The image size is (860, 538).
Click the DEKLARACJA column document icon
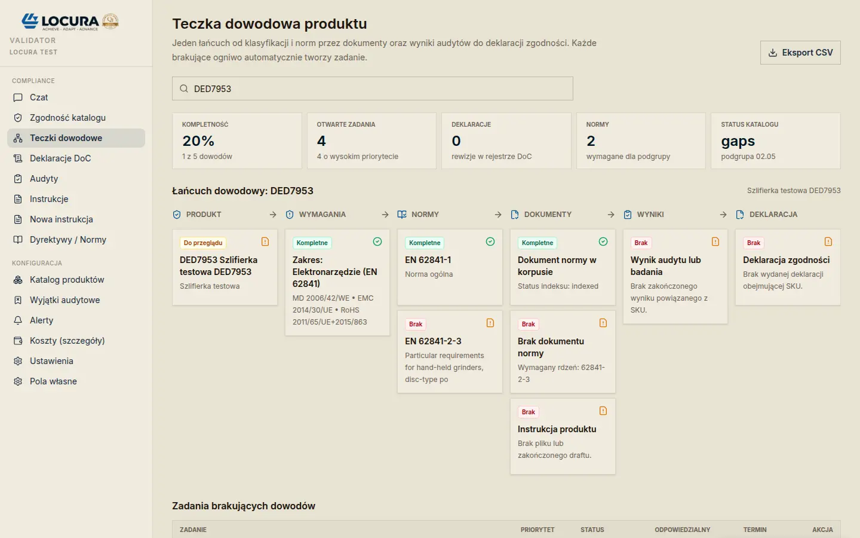pyautogui.click(x=740, y=215)
